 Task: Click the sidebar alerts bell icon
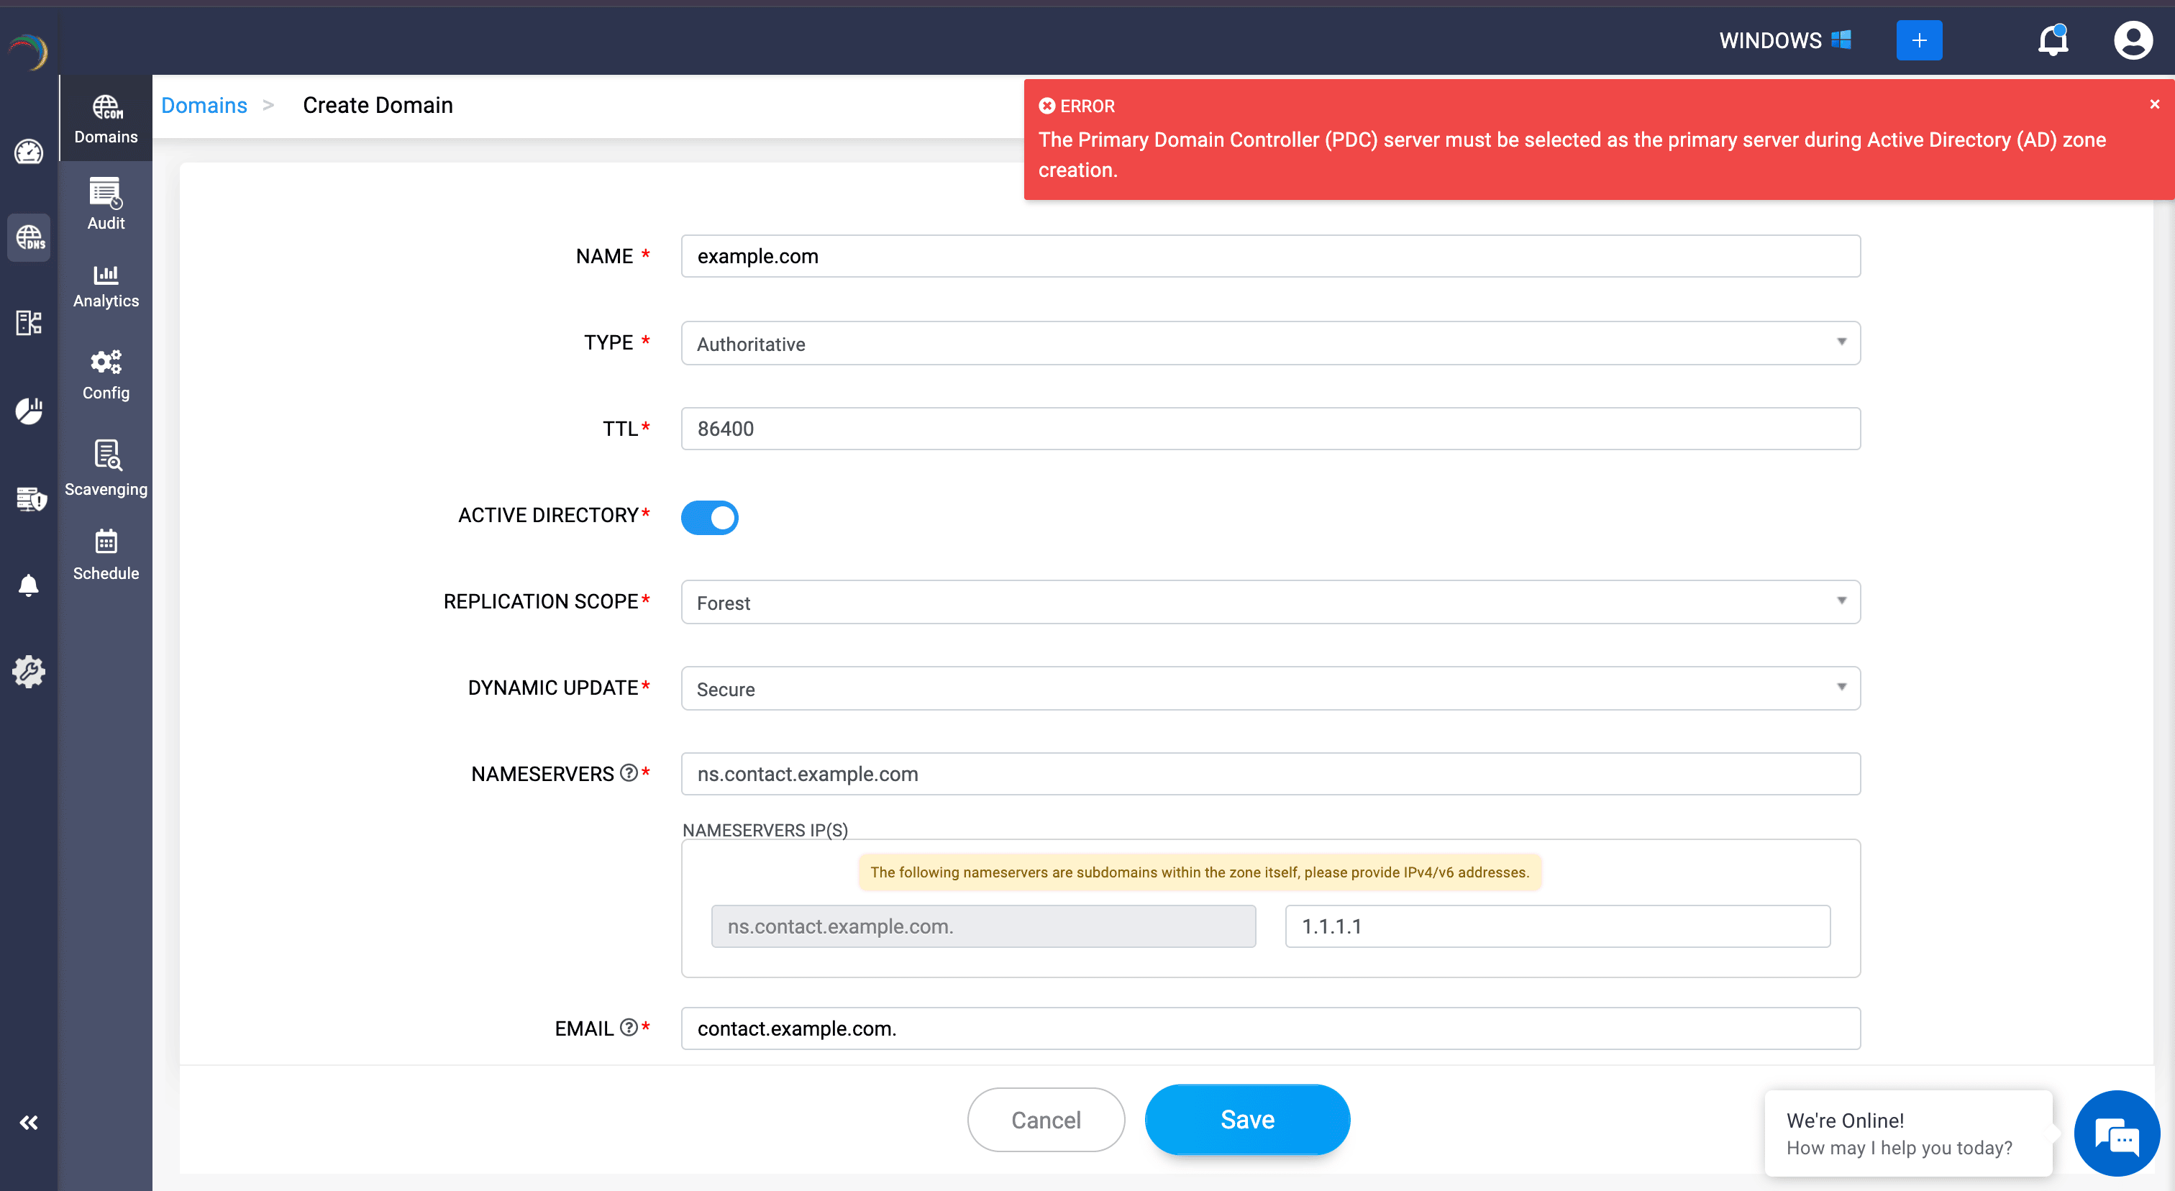click(29, 585)
